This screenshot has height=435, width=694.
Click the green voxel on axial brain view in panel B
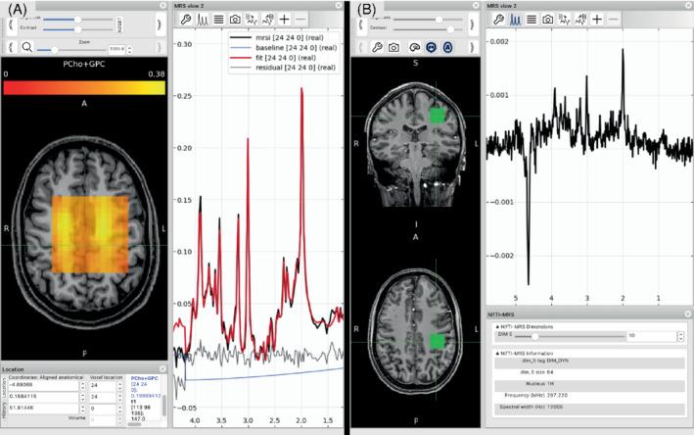tap(437, 342)
